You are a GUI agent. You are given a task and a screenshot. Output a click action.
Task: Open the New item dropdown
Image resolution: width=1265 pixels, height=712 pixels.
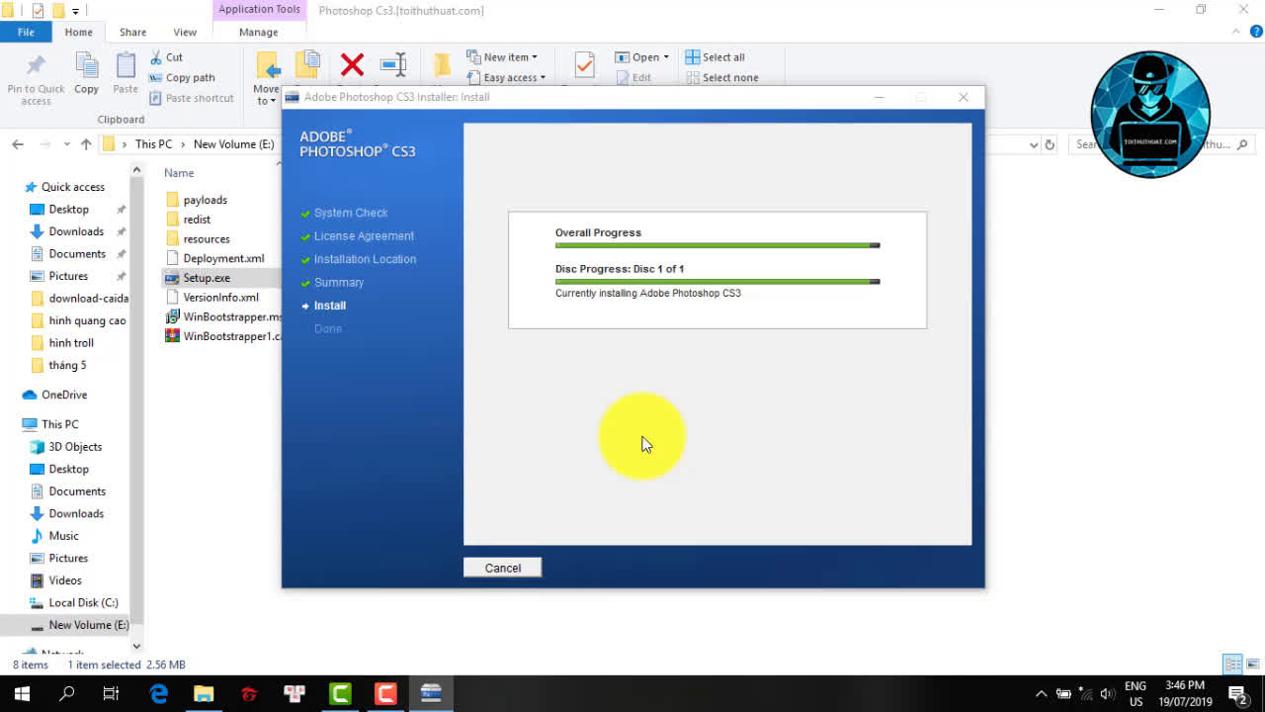click(502, 57)
